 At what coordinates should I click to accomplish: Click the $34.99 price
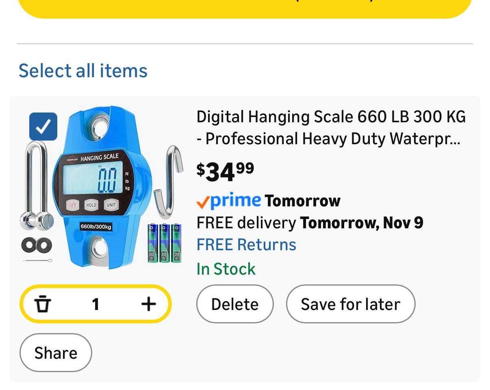[225, 171]
